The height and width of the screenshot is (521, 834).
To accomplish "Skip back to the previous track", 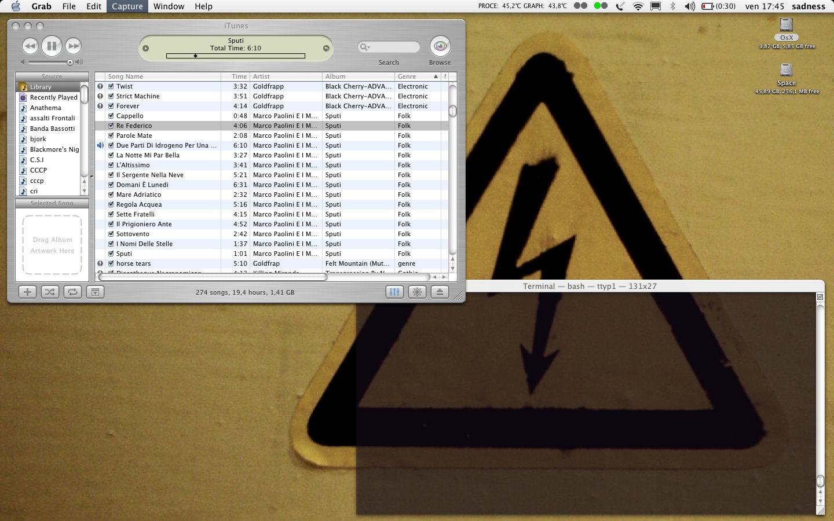I will click(x=30, y=46).
